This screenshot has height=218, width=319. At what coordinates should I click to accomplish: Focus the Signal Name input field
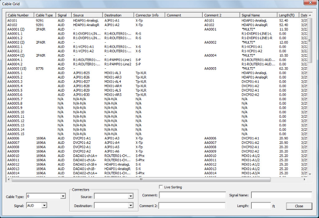281,195
